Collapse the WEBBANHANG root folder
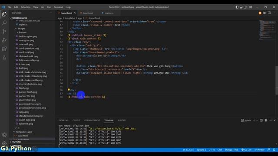 coord(20,18)
